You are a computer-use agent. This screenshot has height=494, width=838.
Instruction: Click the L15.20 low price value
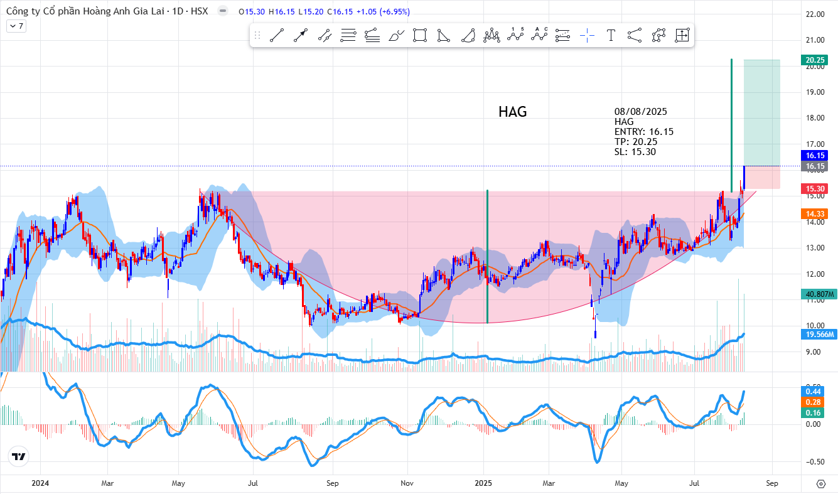pos(310,11)
